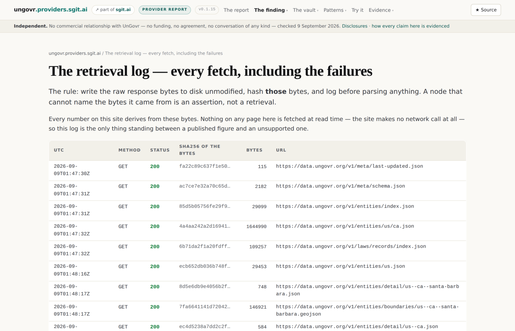Open the ungovr.providers.sgit.ai home logo
The height and width of the screenshot is (331, 515).
50,10
